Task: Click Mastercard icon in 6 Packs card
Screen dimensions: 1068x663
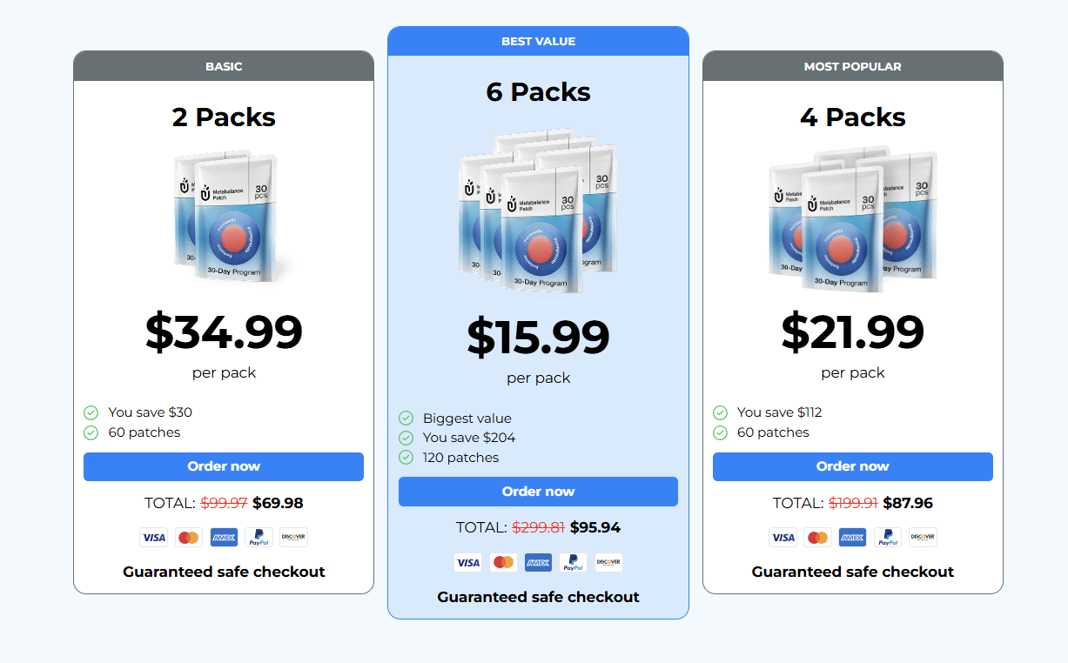Action: [503, 563]
